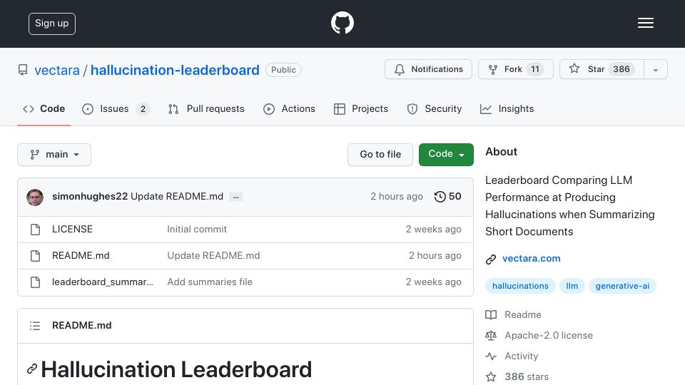
Task: Click the link icon beside vectara.com
Action: tap(491, 260)
